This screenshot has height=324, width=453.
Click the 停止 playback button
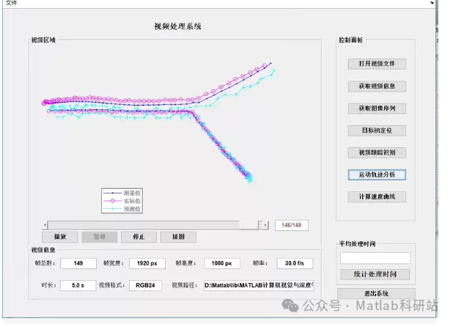pos(139,237)
